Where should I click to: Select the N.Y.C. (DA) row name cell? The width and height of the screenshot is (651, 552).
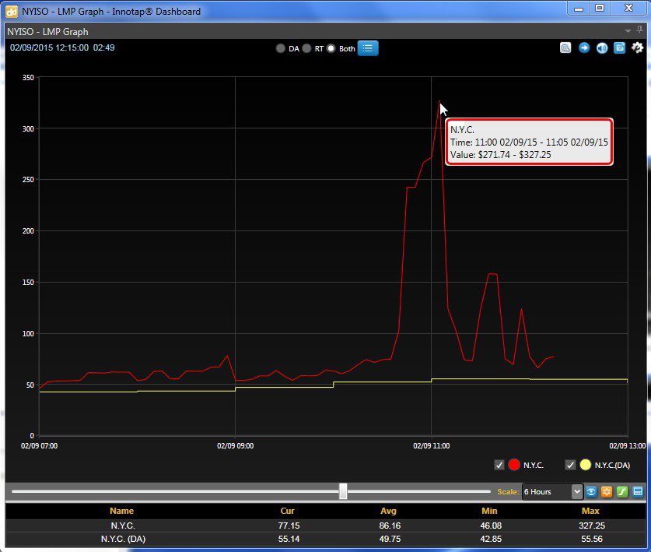coord(124,539)
